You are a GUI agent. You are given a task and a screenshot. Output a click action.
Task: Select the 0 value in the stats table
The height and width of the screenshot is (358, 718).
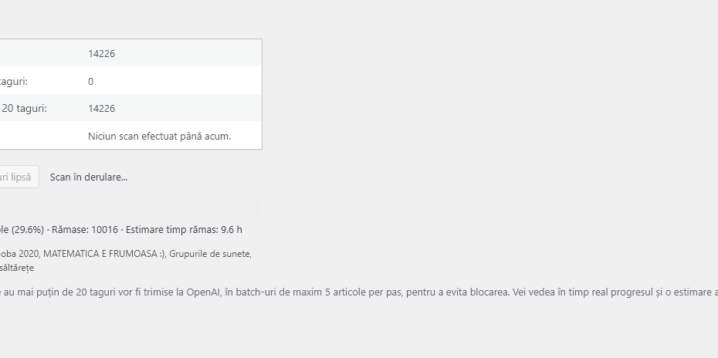[x=91, y=81]
